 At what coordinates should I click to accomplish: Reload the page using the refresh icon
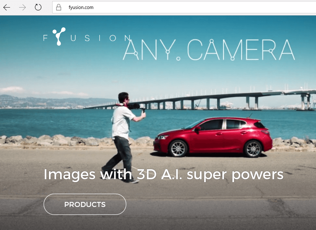click(38, 7)
